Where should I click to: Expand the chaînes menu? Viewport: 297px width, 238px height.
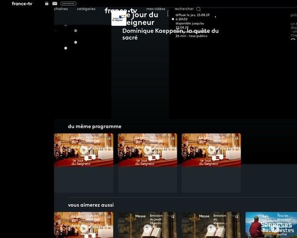(x=61, y=9)
